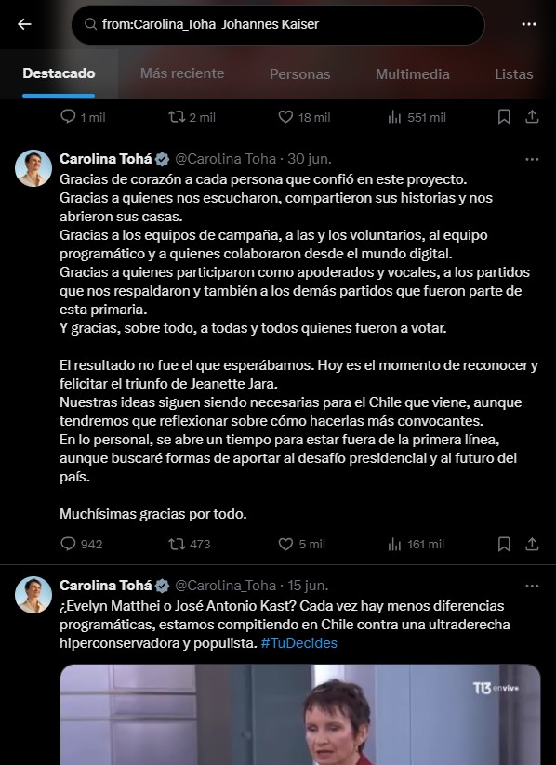The image size is (556, 765).
Task: Open the Personas tab
Action: click(x=299, y=74)
